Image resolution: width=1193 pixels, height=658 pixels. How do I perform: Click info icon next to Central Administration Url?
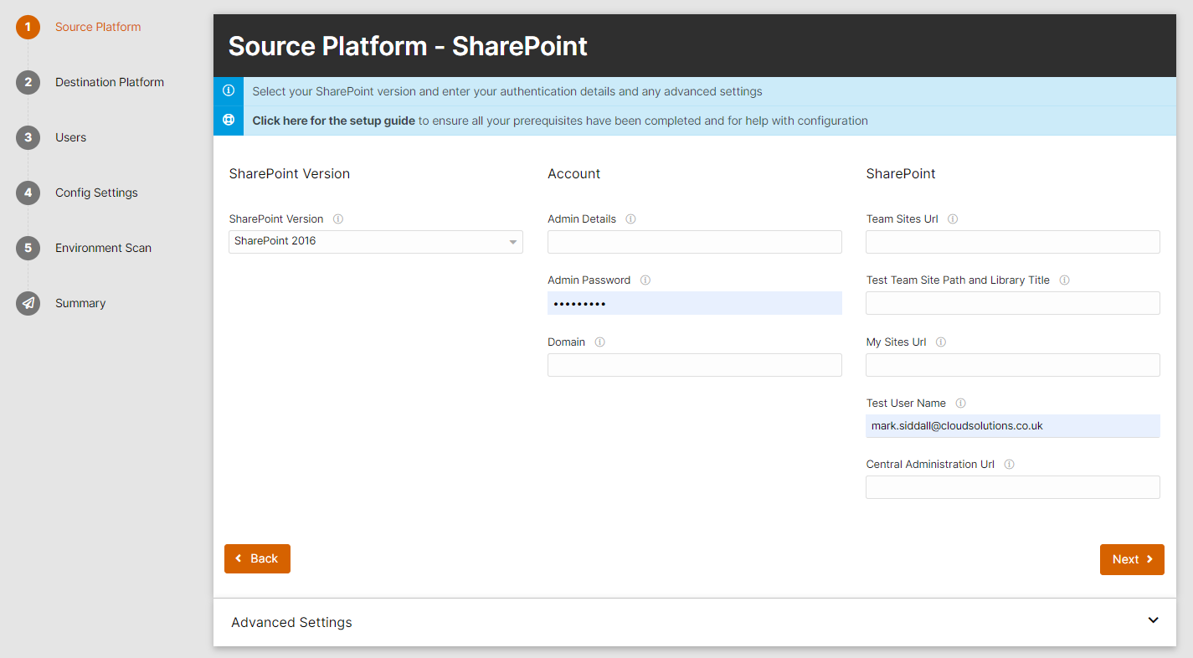[x=1010, y=465]
